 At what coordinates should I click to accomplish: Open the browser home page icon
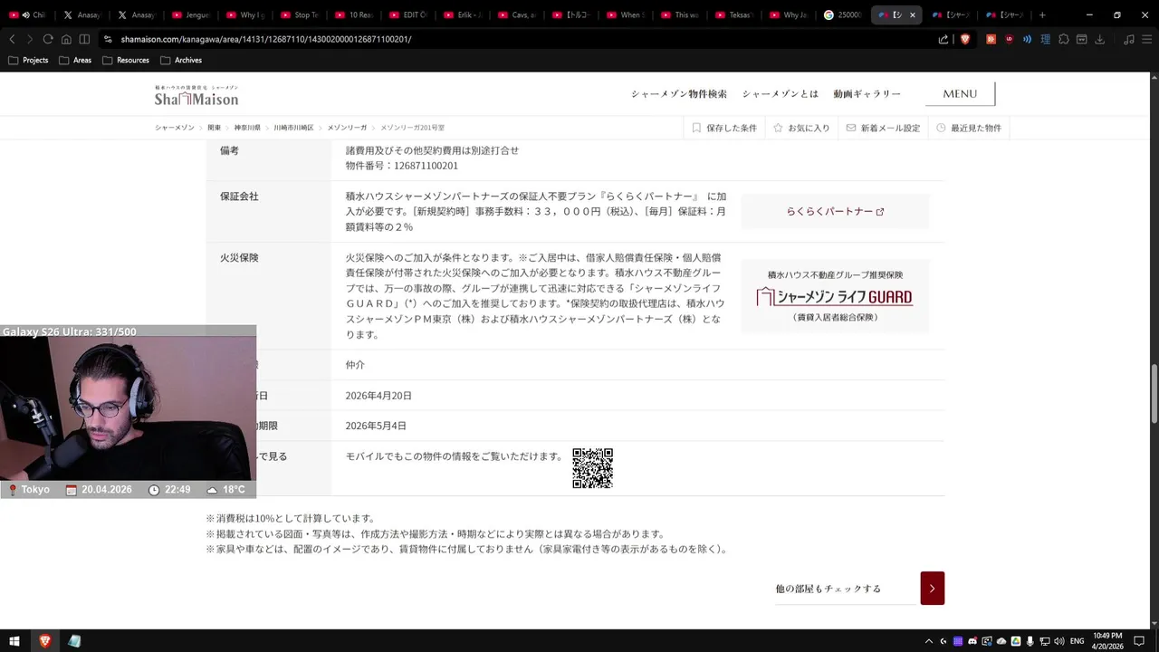(x=66, y=39)
